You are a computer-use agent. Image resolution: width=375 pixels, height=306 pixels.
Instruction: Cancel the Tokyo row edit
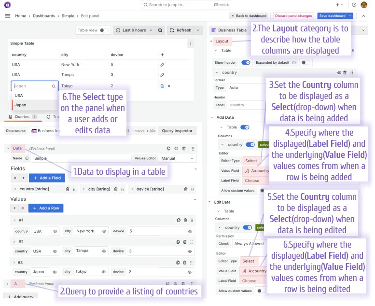coord(169,86)
